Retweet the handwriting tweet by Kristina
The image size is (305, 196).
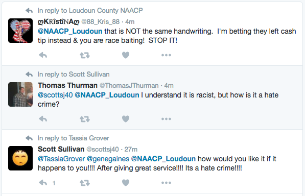point(85,55)
